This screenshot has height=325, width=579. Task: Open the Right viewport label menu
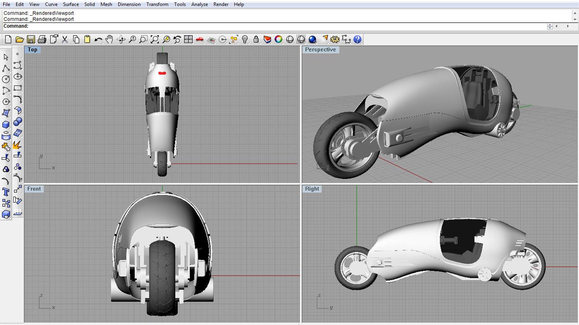312,189
